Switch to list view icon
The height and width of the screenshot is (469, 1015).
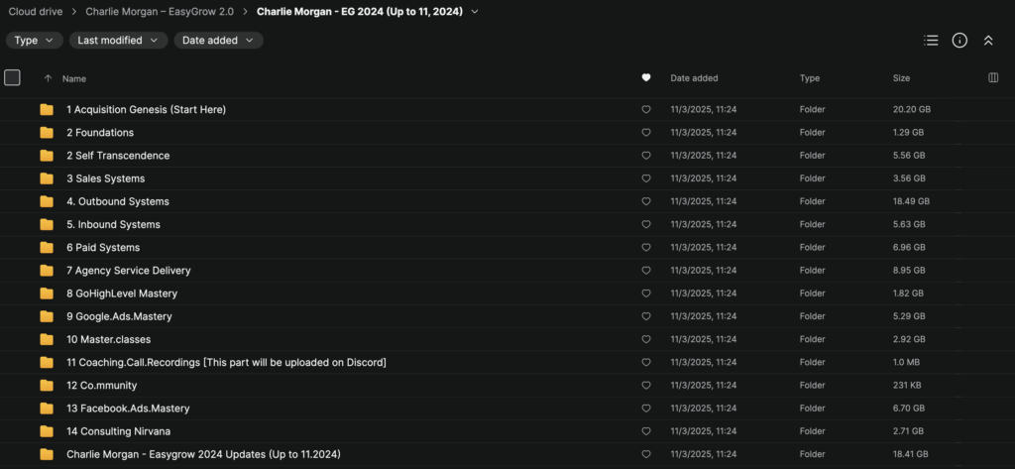pyautogui.click(x=930, y=41)
